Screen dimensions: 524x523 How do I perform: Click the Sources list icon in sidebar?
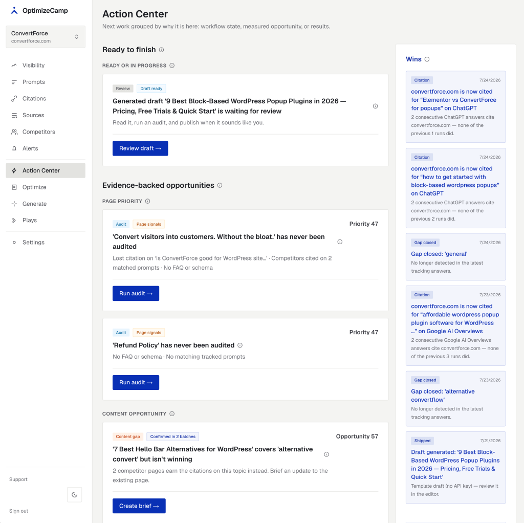pos(14,115)
